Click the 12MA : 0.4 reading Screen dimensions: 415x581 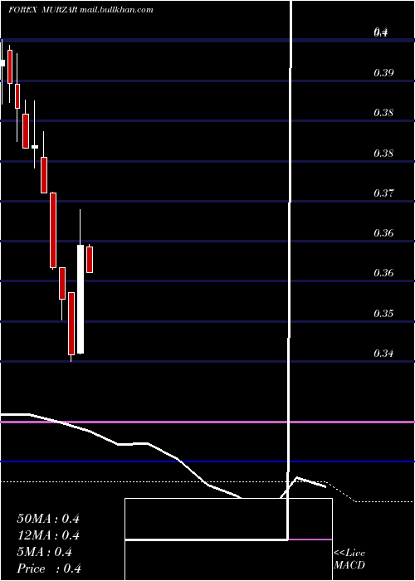(x=48, y=535)
